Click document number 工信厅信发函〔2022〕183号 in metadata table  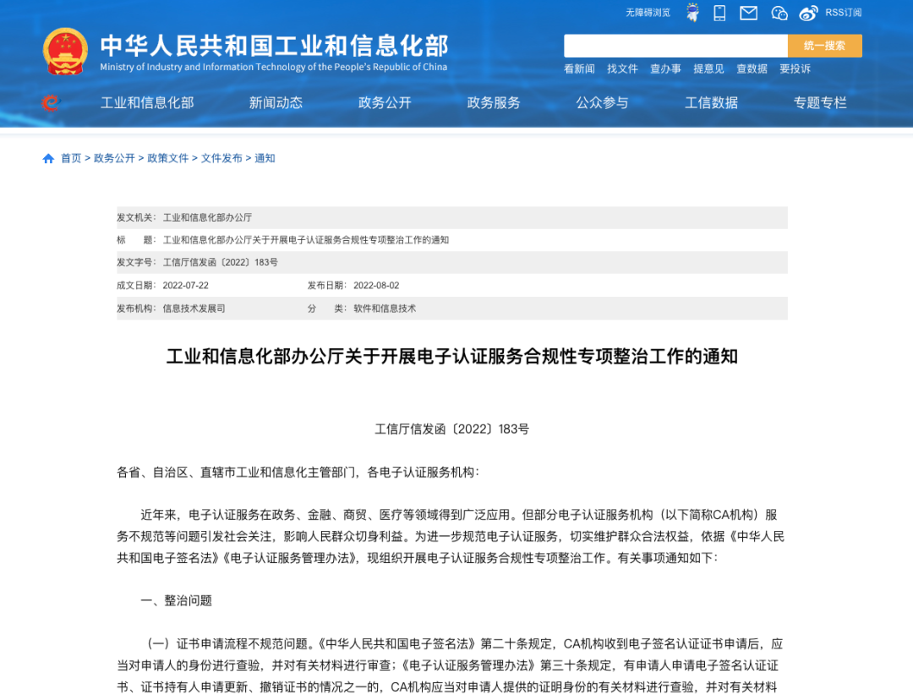pos(220,262)
